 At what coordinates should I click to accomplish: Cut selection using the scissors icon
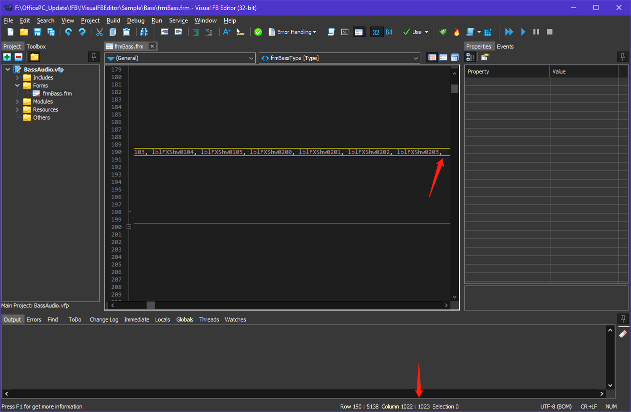[99, 31]
